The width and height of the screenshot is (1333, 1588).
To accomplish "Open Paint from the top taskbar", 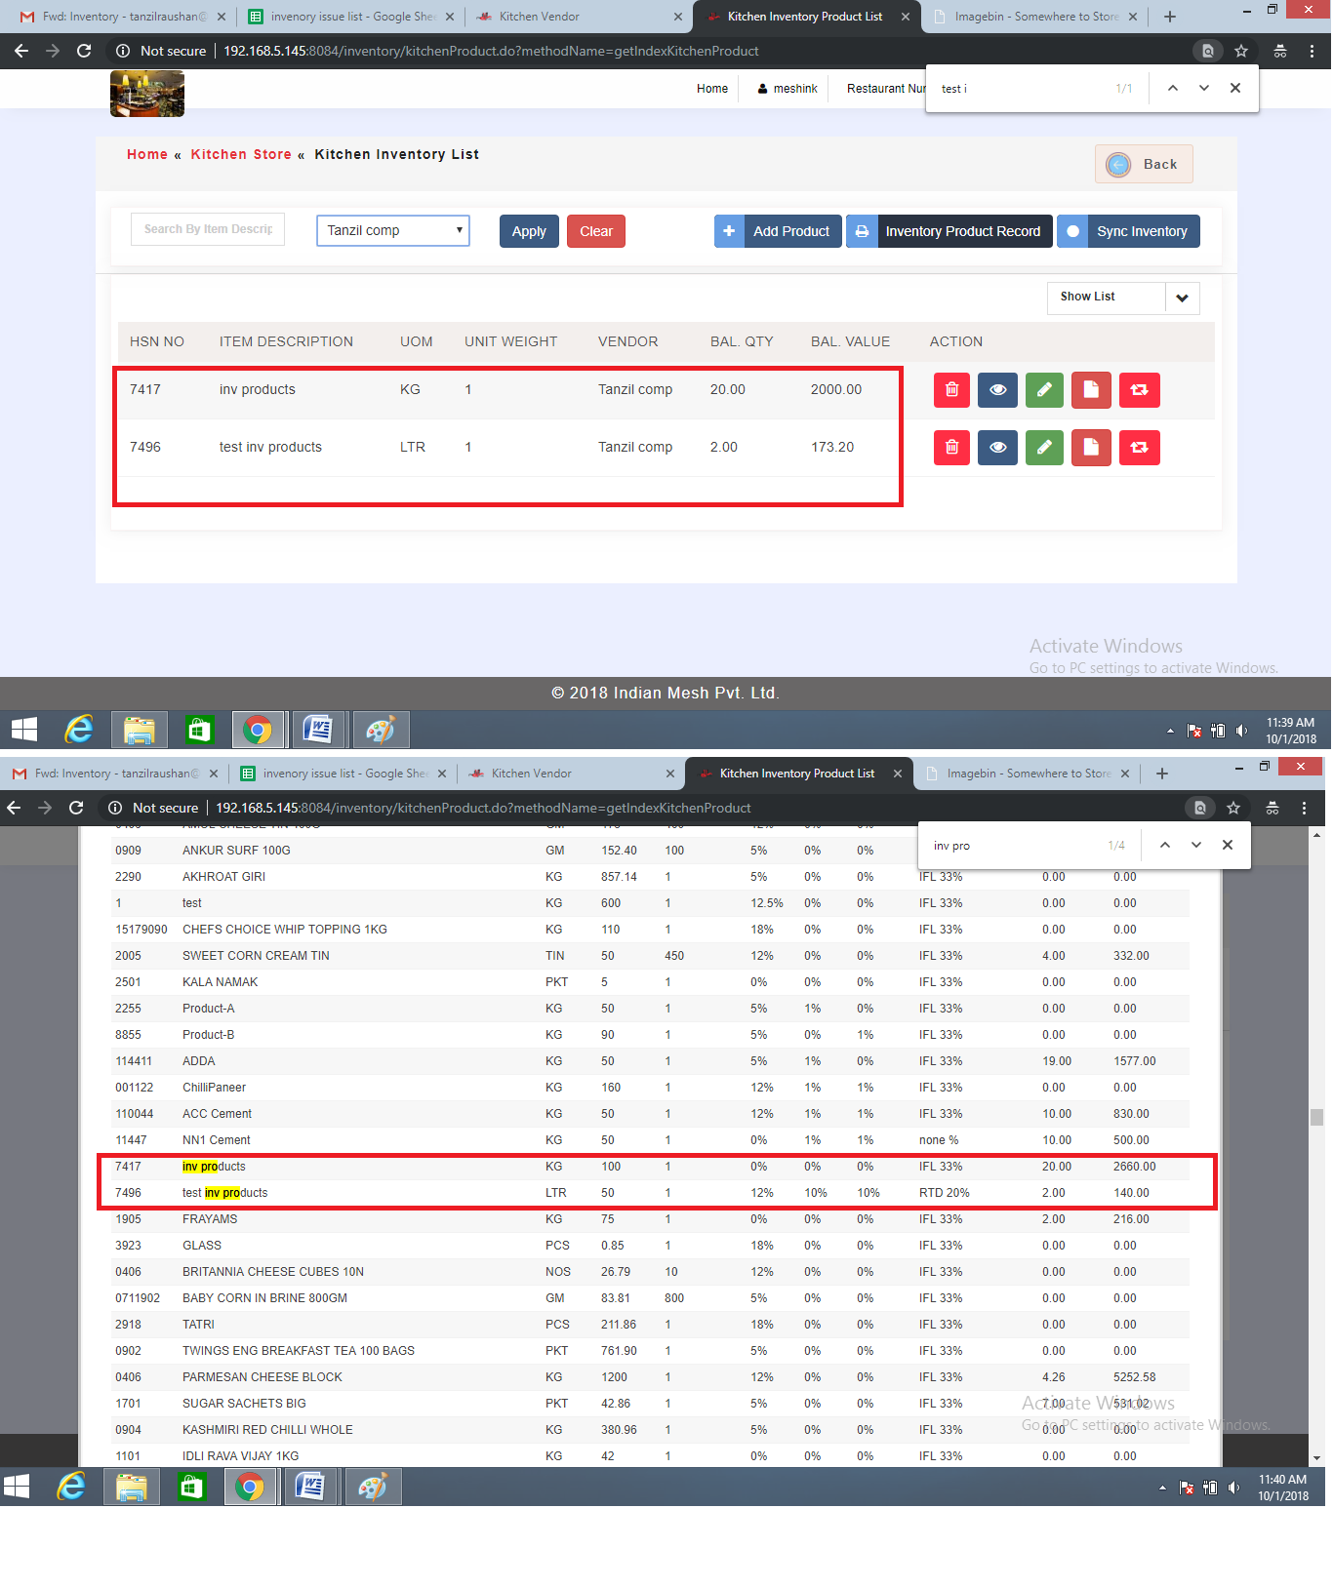I will pyautogui.click(x=380, y=730).
